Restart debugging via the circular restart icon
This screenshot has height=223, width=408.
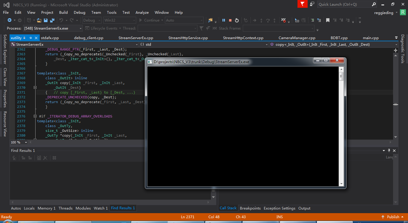coord(237,20)
